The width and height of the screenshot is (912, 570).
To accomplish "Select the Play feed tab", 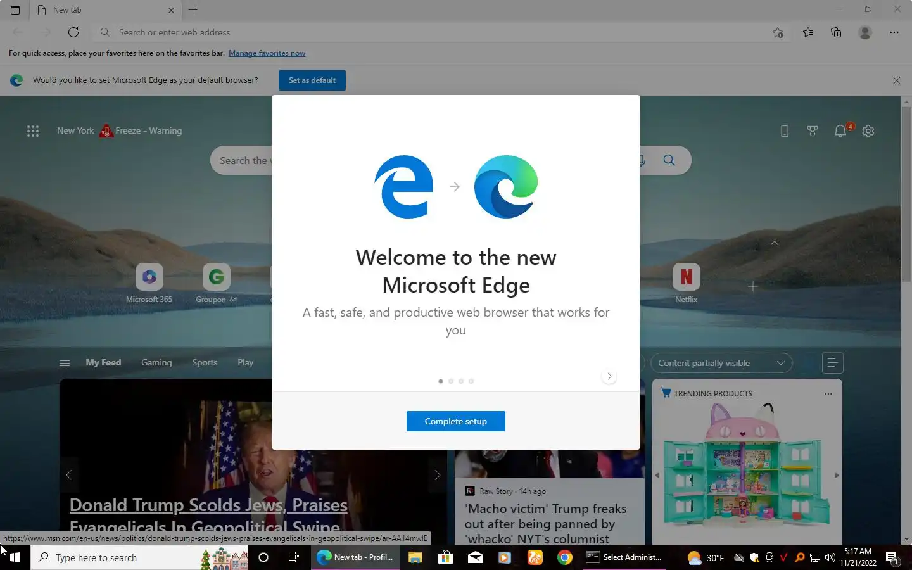I will [246, 362].
